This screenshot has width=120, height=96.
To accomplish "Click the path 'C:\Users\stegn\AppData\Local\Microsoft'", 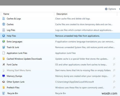I will click(x=74, y=82).
